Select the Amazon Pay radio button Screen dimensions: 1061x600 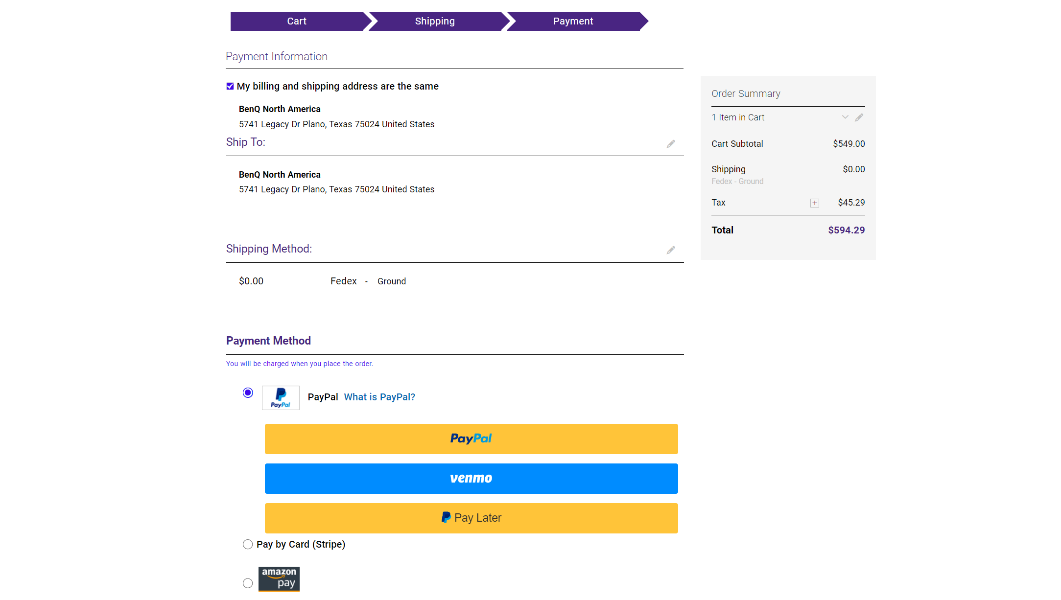tap(248, 583)
